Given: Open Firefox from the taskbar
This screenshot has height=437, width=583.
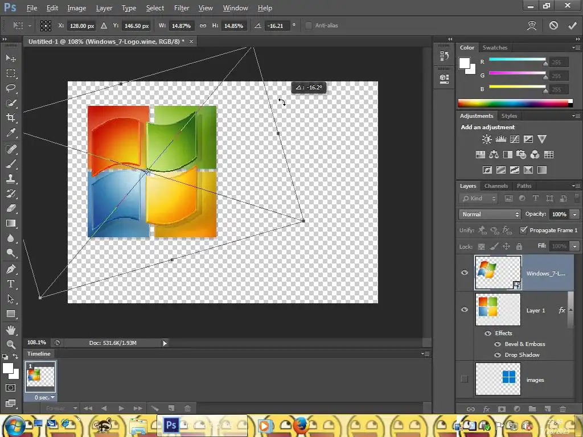Looking at the screenshot, I should tap(301, 425).
